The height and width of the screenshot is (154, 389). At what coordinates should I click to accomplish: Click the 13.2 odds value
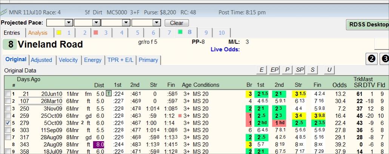(x=340, y=94)
